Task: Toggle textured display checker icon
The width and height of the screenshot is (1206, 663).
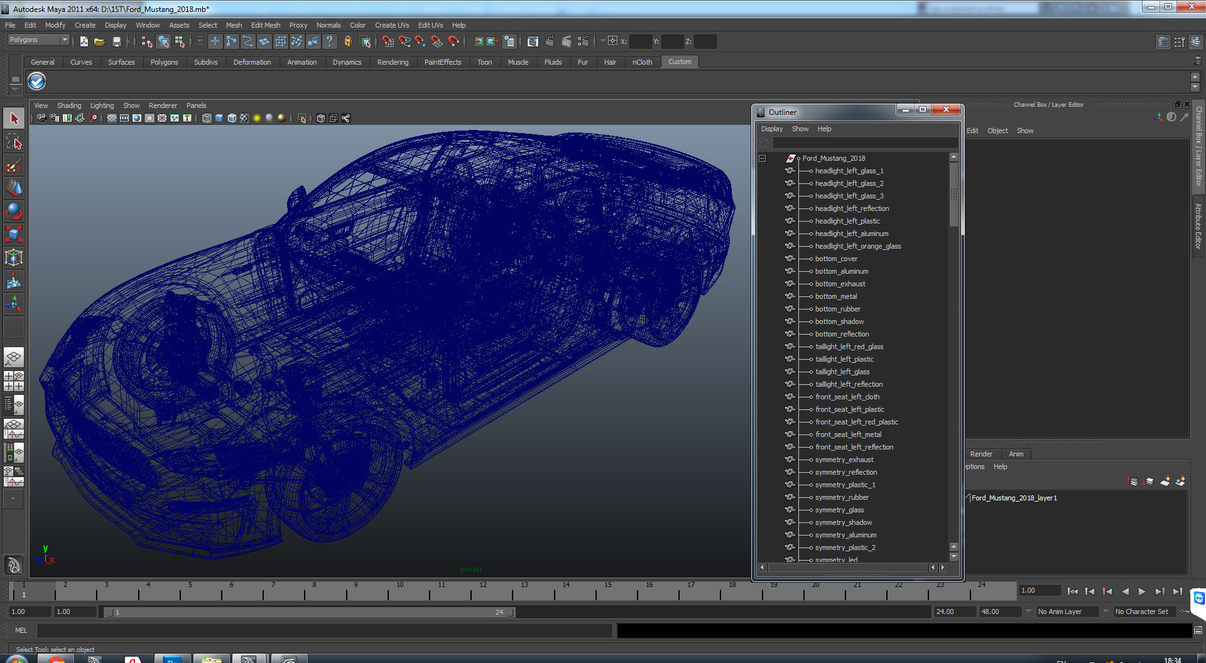Action: pos(244,118)
